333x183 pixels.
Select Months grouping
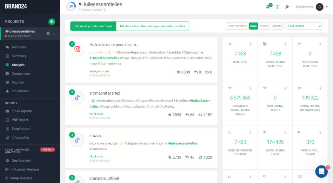(x=277, y=26)
